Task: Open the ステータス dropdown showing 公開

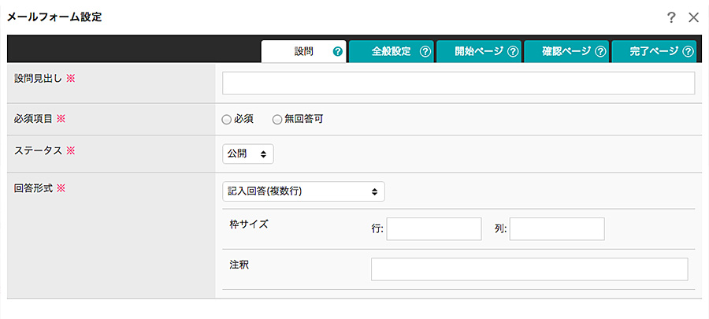Action: point(248,154)
